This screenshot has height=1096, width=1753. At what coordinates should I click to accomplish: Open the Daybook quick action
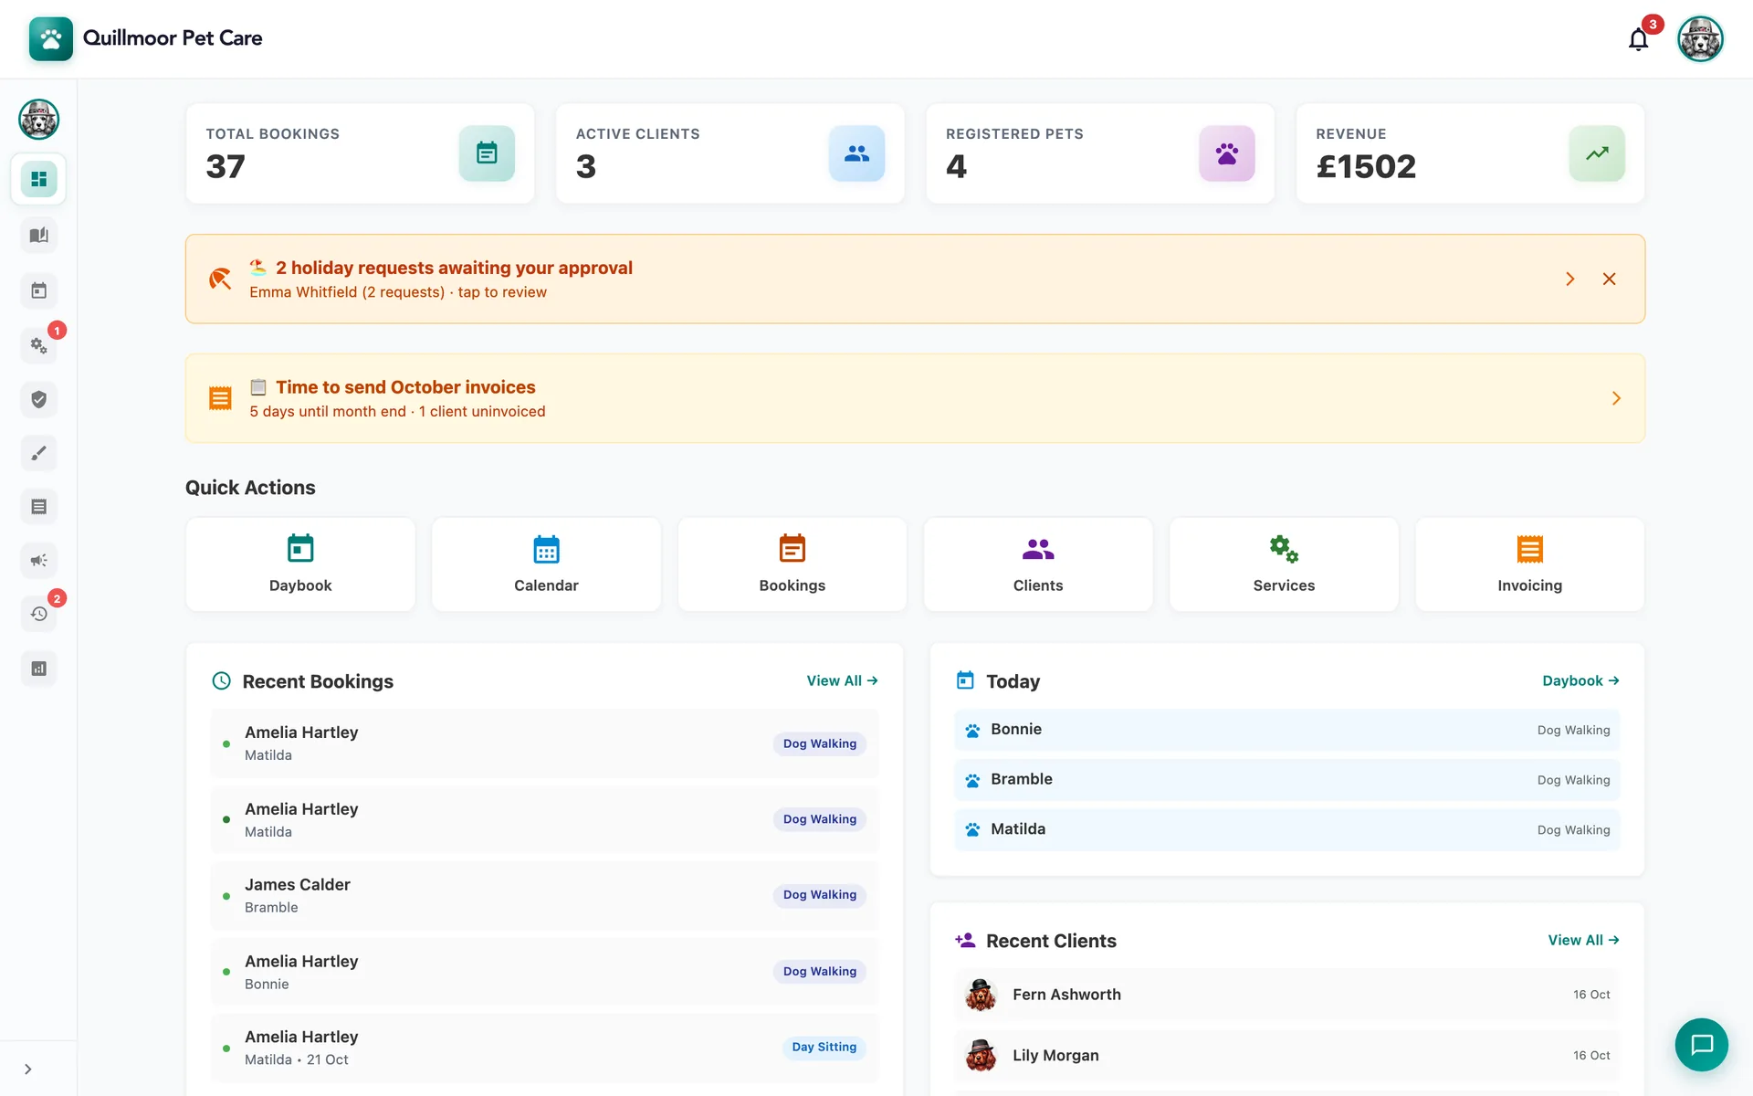(x=300, y=564)
